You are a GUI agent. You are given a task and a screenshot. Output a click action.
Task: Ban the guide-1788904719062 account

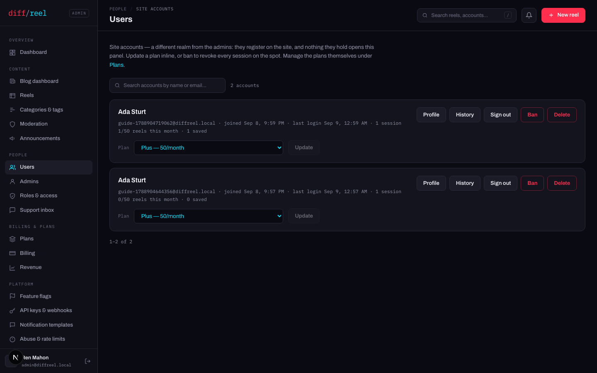[x=532, y=115]
